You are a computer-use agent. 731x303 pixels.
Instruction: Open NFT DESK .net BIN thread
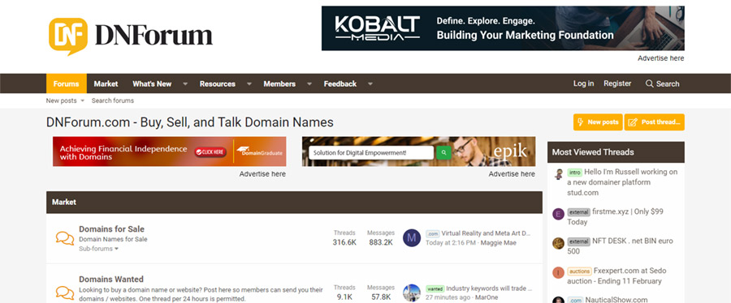click(x=620, y=246)
